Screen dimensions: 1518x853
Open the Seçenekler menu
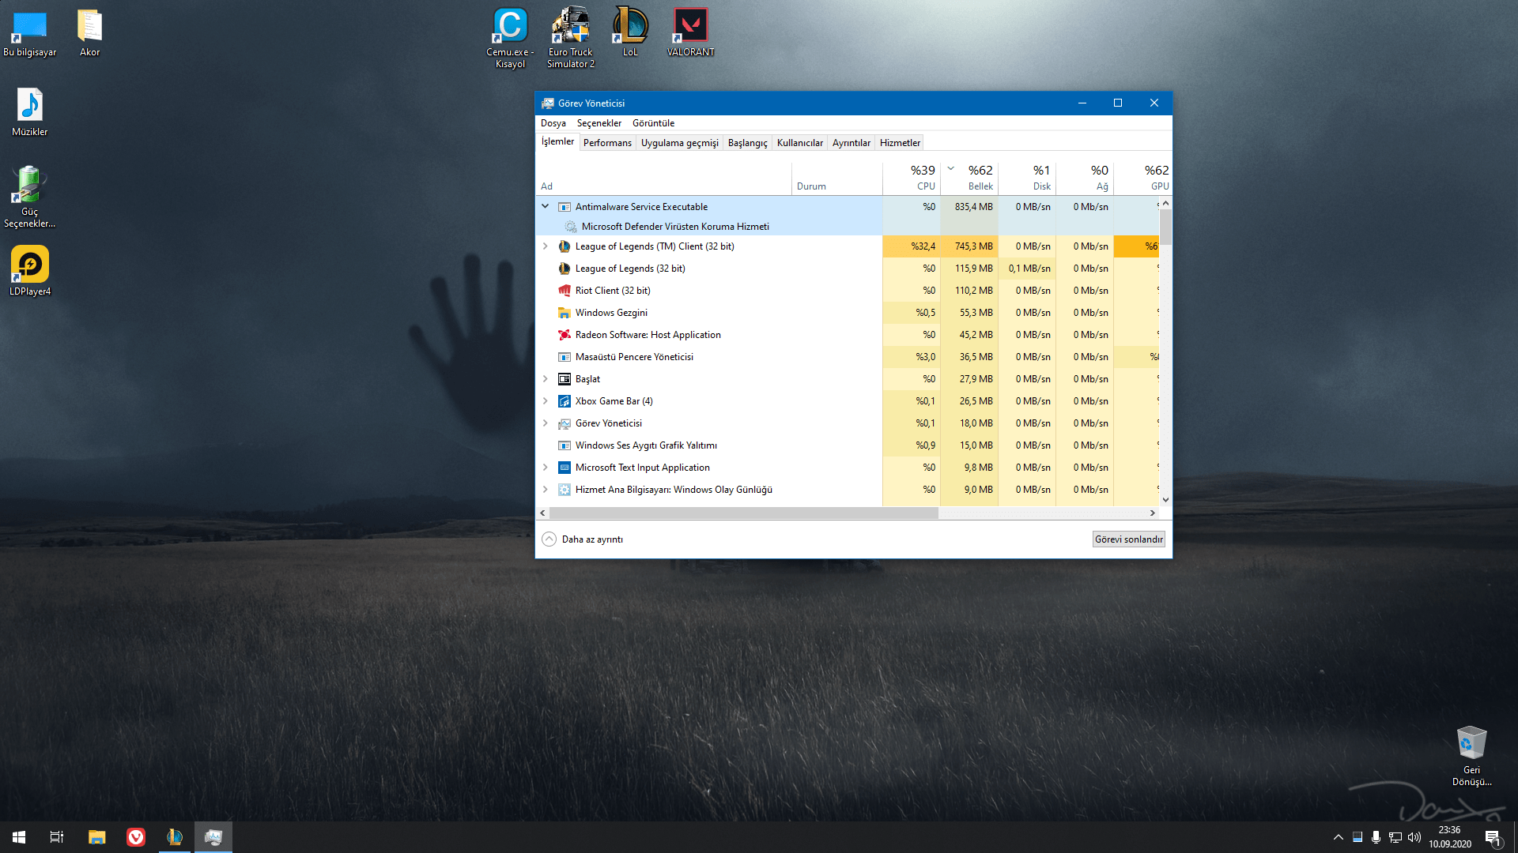[x=599, y=123]
